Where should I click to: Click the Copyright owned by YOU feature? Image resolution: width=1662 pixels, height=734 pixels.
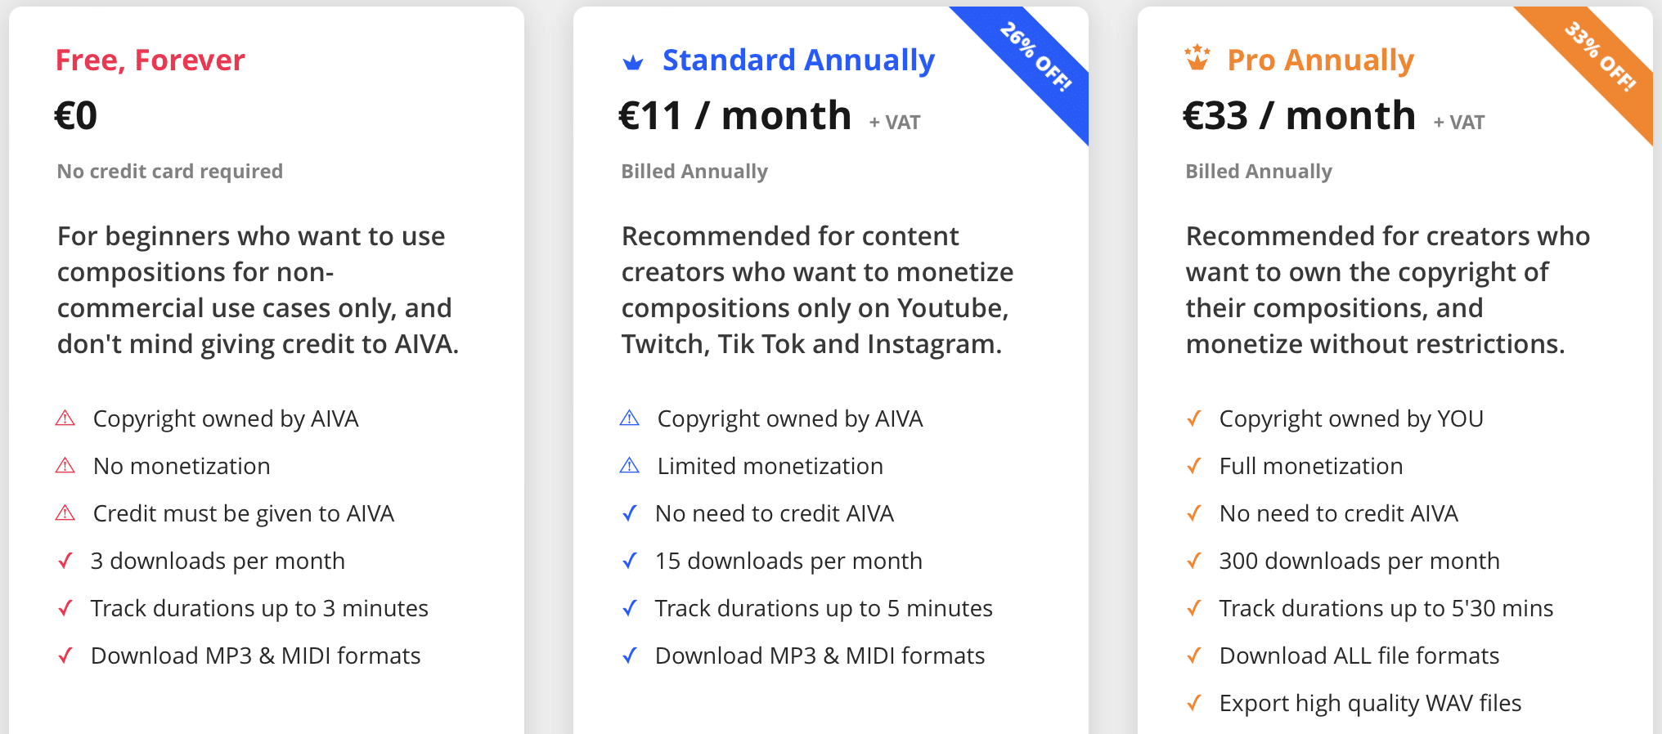pyautogui.click(x=1351, y=418)
